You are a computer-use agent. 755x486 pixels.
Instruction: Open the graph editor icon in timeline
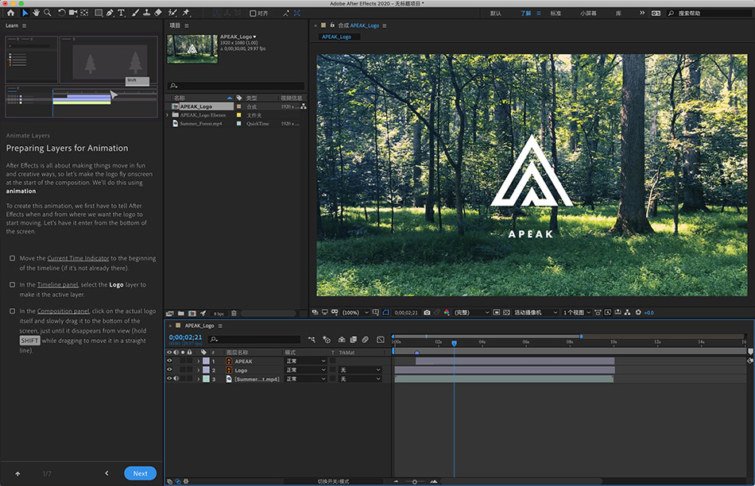point(381,340)
